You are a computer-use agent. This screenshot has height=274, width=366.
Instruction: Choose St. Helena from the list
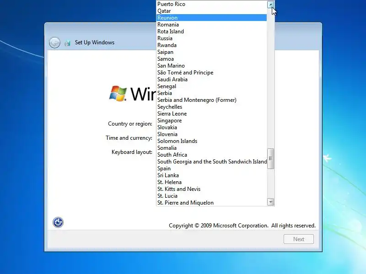tap(211, 182)
